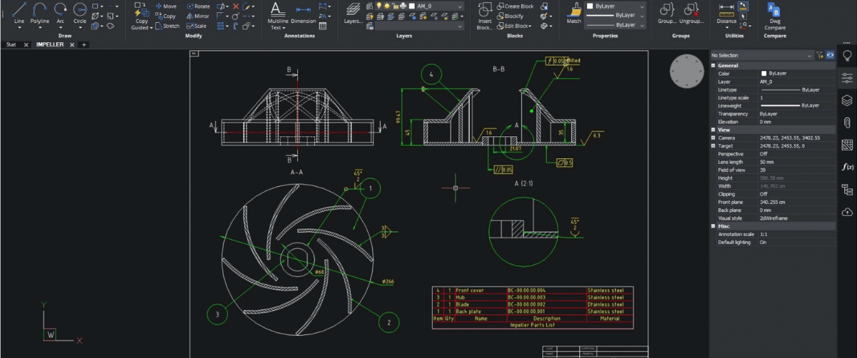This screenshot has height=358, width=857.
Task: Click the Ungroup tool
Action: pyautogui.click(x=691, y=12)
